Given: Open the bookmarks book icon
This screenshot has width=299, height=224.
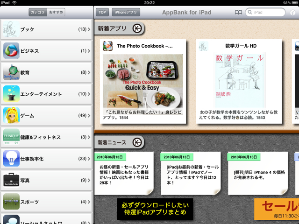Looking at the screenshot, I should [238, 13].
